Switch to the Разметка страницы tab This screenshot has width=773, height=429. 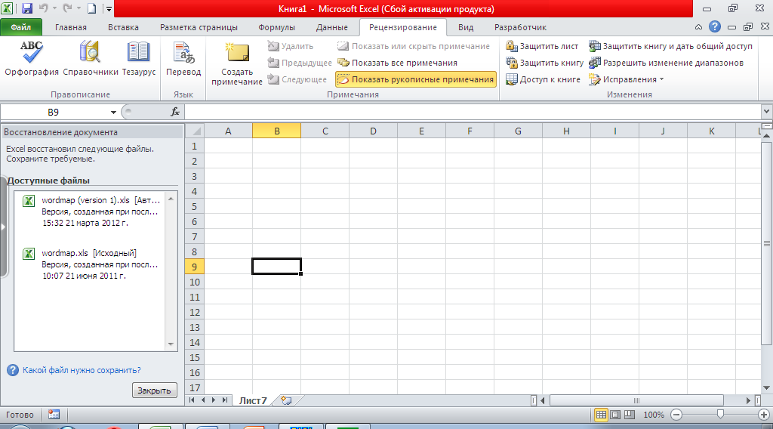[x=199, y=27]
